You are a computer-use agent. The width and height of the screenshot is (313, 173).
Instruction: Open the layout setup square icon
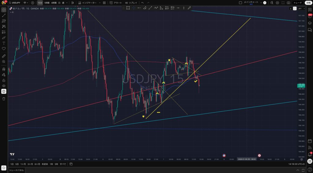(x=240, y=3)
